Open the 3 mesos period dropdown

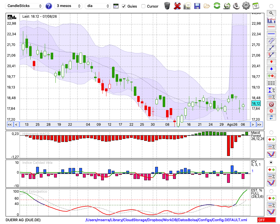(x=68, y=6)
